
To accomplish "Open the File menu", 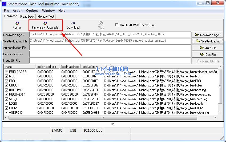I will pos(7,11).
